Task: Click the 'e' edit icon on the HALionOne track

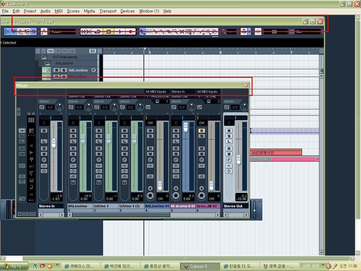Action: 93,70
